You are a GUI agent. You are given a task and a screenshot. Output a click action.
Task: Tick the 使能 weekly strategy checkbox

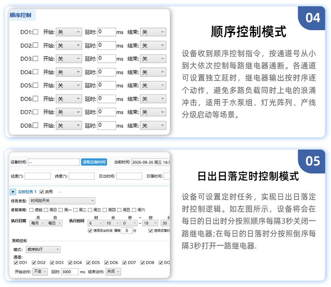(x=31, y=210)
